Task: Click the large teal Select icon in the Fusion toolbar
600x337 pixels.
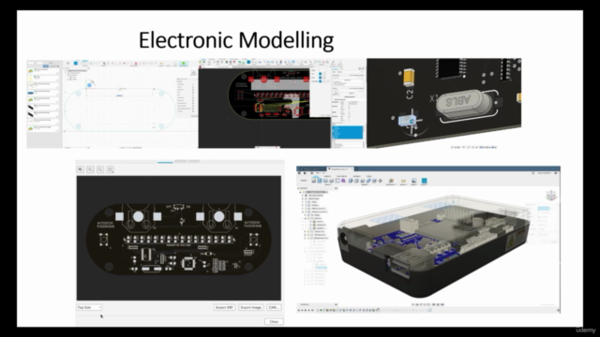Action: pyautogui.click(x=424, y=181)
